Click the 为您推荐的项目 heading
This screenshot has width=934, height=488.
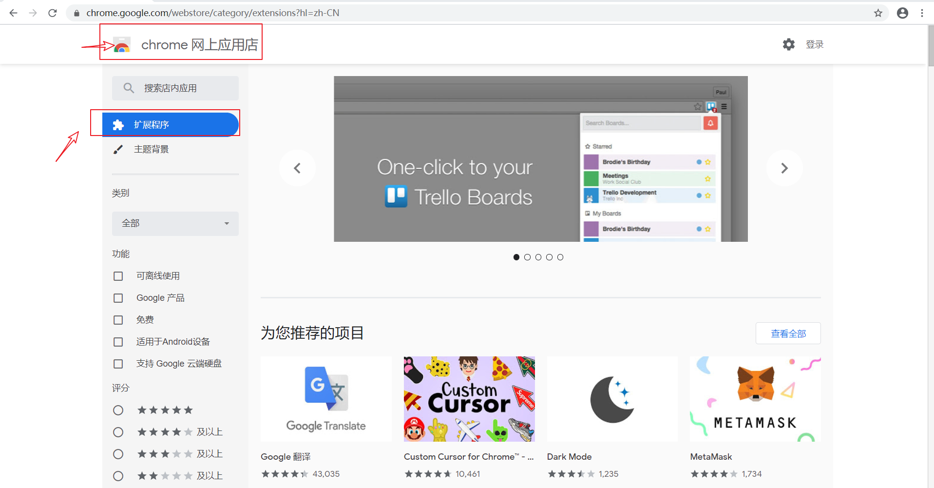[312, 333]
